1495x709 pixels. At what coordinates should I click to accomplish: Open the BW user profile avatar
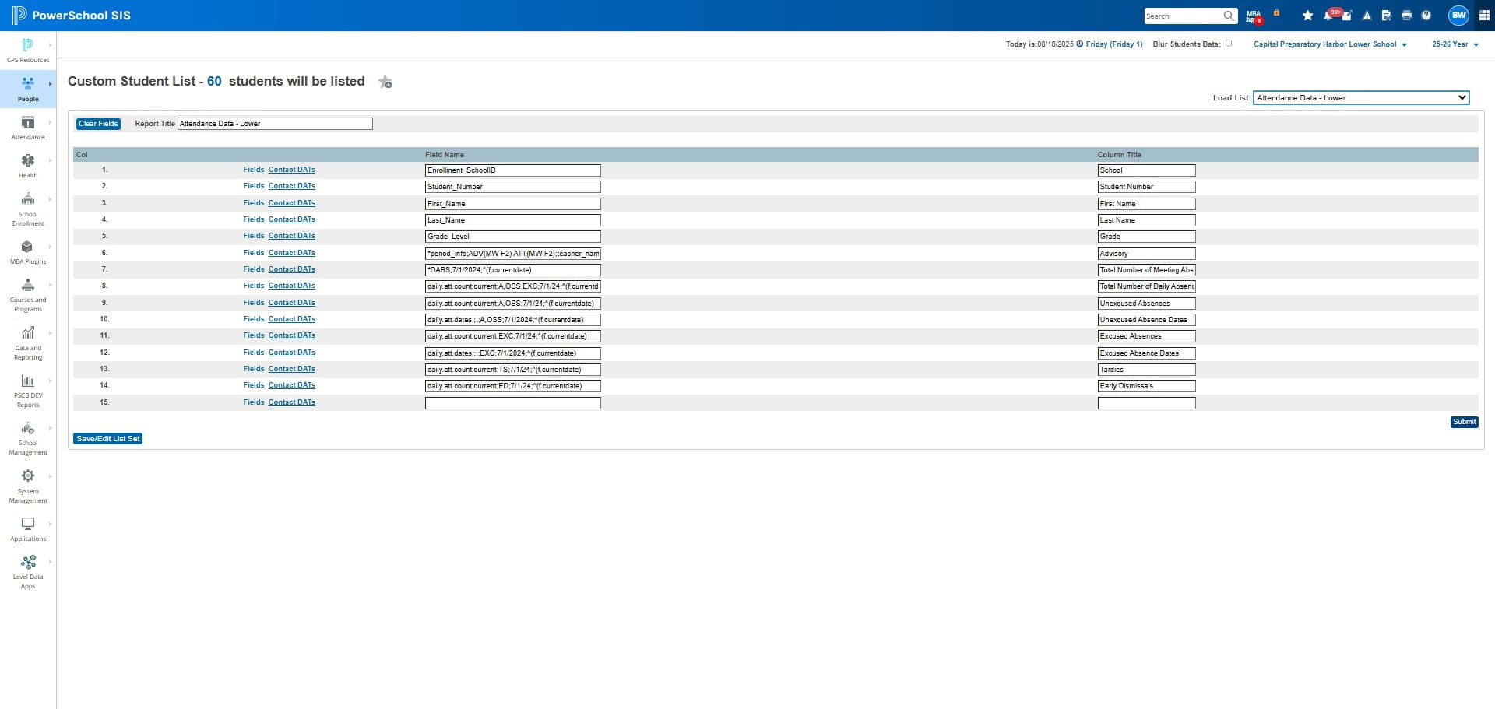tap(1458, 16)
